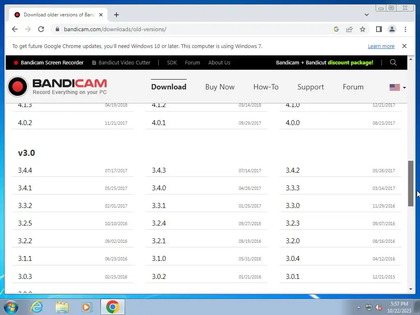Download version 3.0.4
This screenshot has height=315, width=420.
(x=340, y=259)
